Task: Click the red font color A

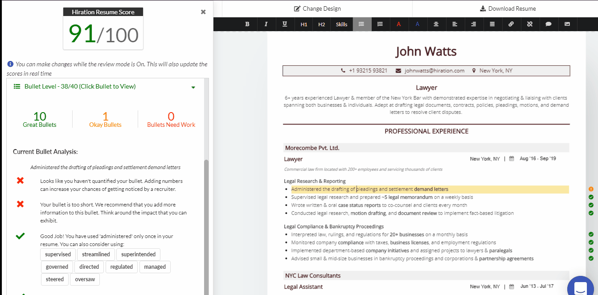Action: click(x=398, y=24)
